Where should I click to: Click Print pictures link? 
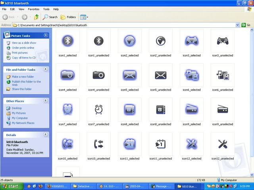pyautogui.click(x=19, y=53)
